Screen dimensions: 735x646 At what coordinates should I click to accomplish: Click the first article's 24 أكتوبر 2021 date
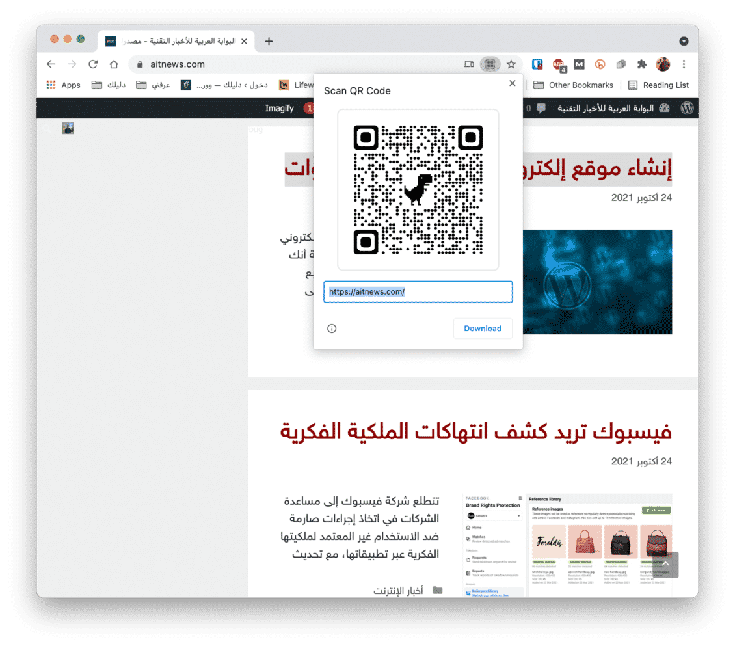[x=641, y=198]
